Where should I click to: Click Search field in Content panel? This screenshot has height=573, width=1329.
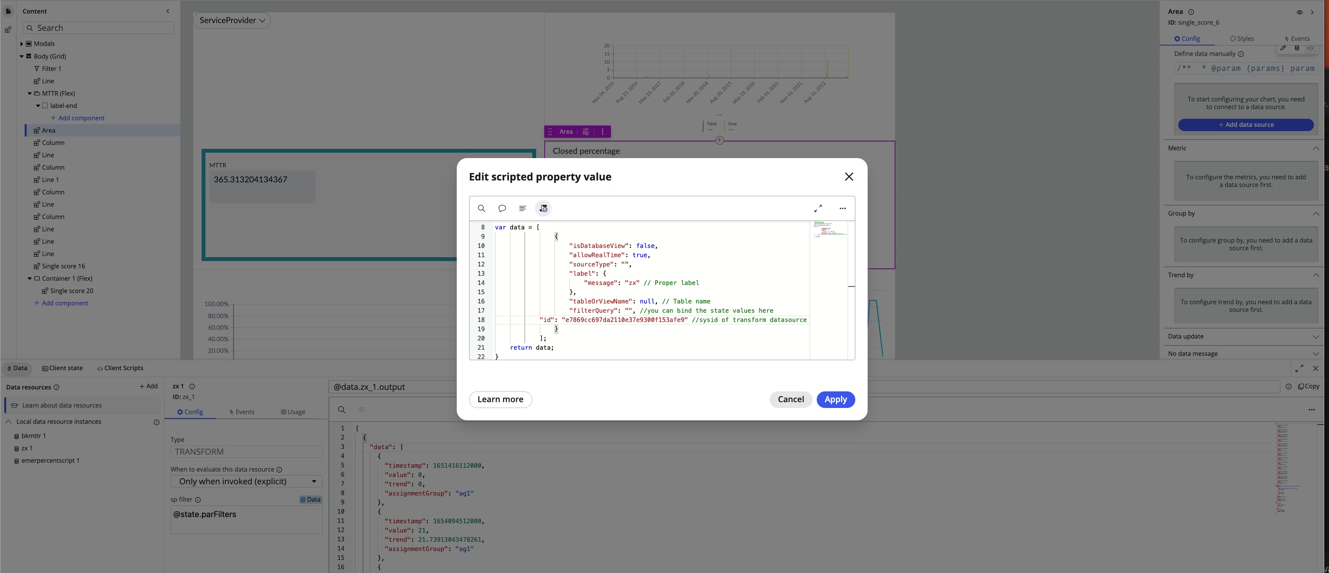coord(99,28)
